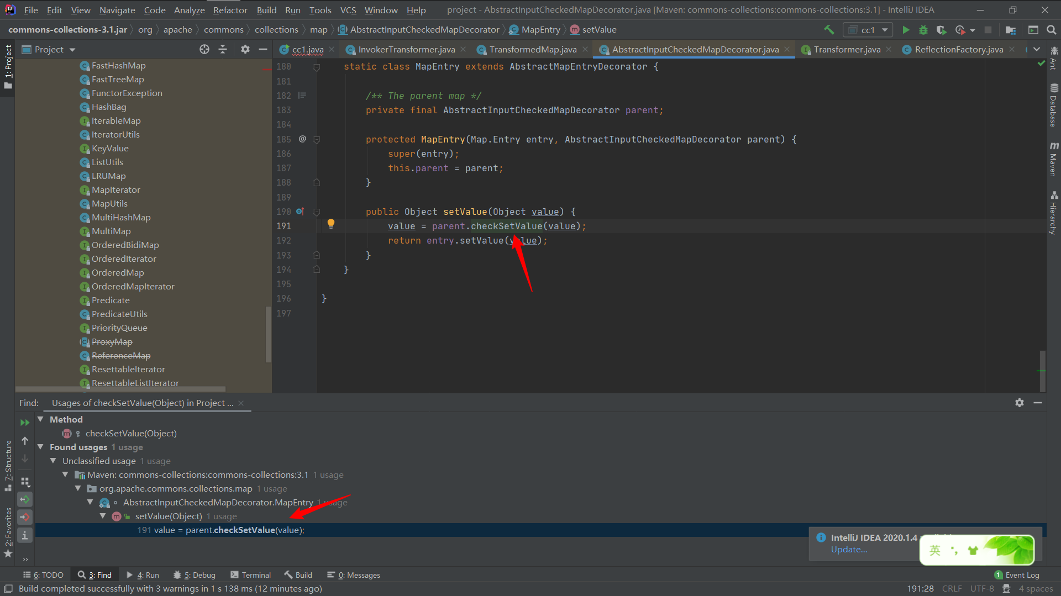Image resolution: width=1061 pixels, height=596 pixels.
Task: Click the 191:28 caret position in the status bar
Action: (x=920, y=589)
